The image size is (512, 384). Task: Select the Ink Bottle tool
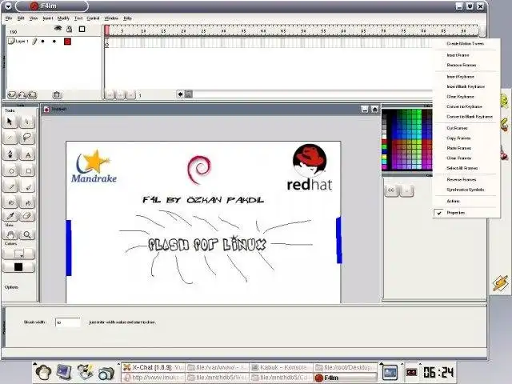pyautogui.click(x=10, y=202)
